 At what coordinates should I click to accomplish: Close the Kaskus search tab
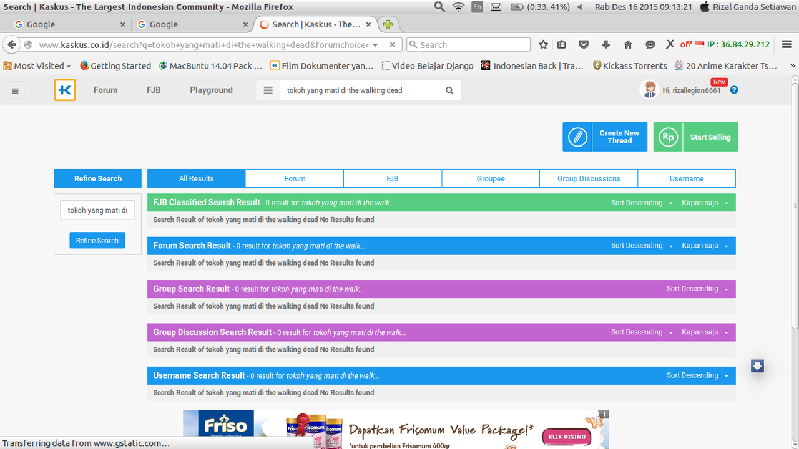(x=369, y=24)
